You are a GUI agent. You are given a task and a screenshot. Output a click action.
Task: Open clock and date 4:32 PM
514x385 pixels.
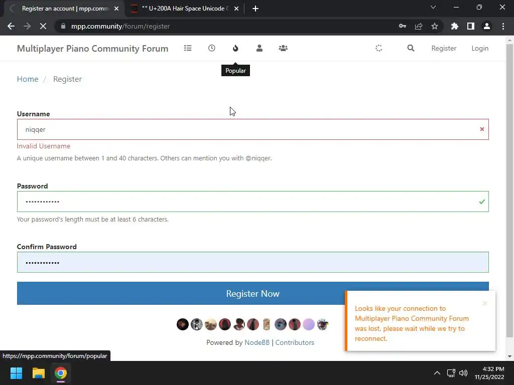(489, 373)
